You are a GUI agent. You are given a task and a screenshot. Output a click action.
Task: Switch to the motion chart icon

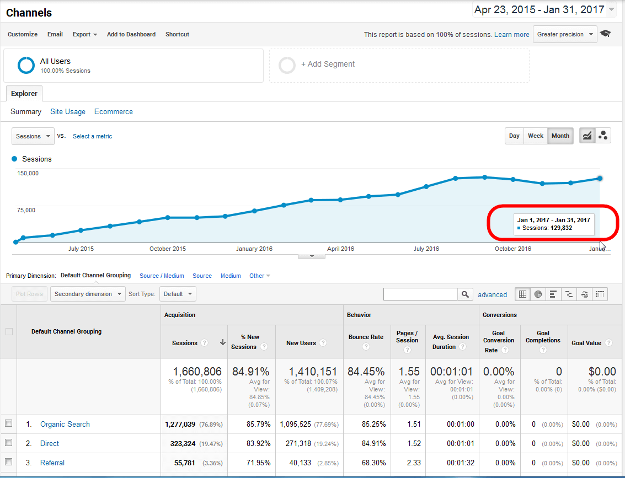click(603, 136)
